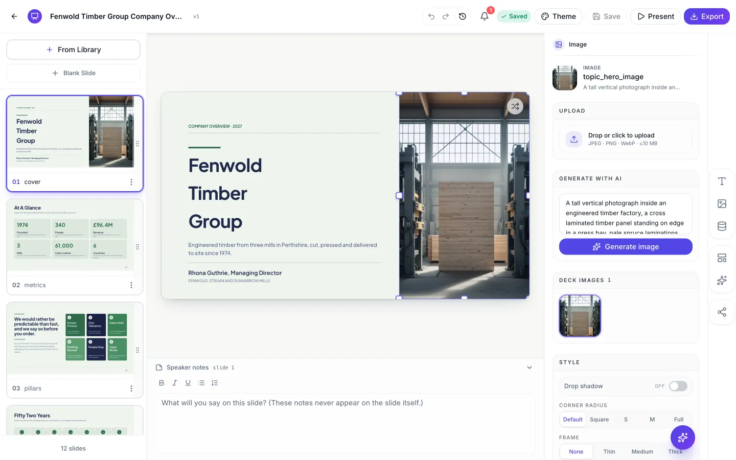Image resolution: width=736 pixels, height=460 pixels.
Task: Set corner radius to Square
Action: point(599,420)
